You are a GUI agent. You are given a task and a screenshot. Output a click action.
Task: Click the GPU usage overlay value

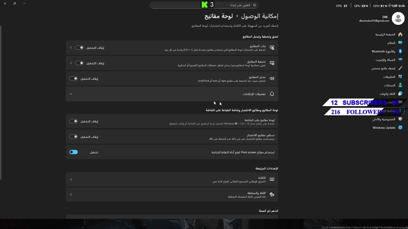point(365,6)
